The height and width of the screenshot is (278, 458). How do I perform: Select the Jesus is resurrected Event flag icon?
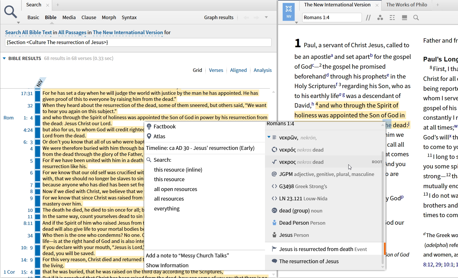click(x=274, y=249)
